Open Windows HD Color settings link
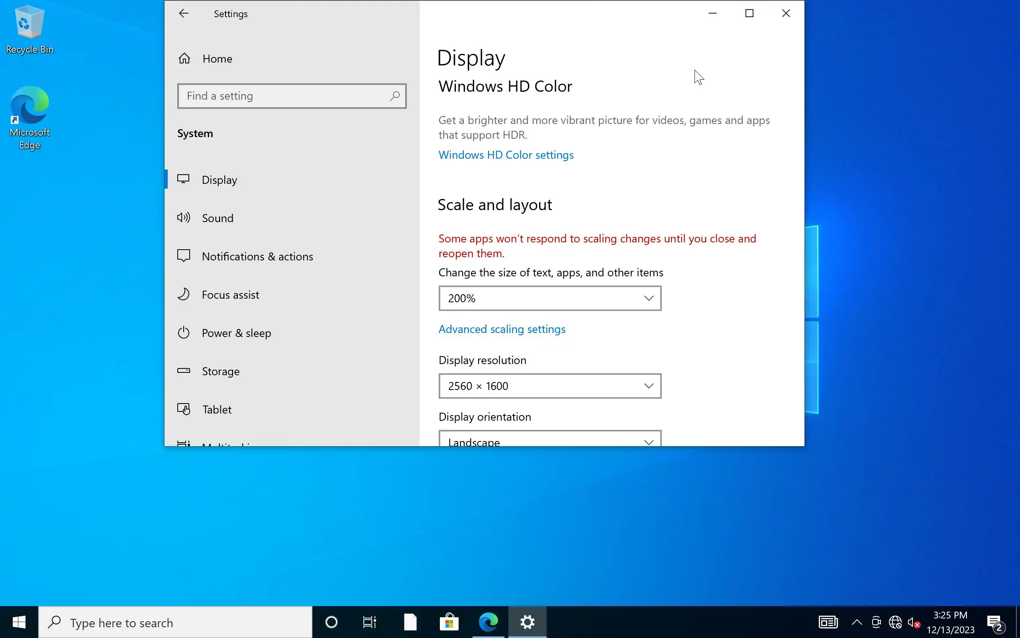The image size is (1020, 638). click(506, 155)
